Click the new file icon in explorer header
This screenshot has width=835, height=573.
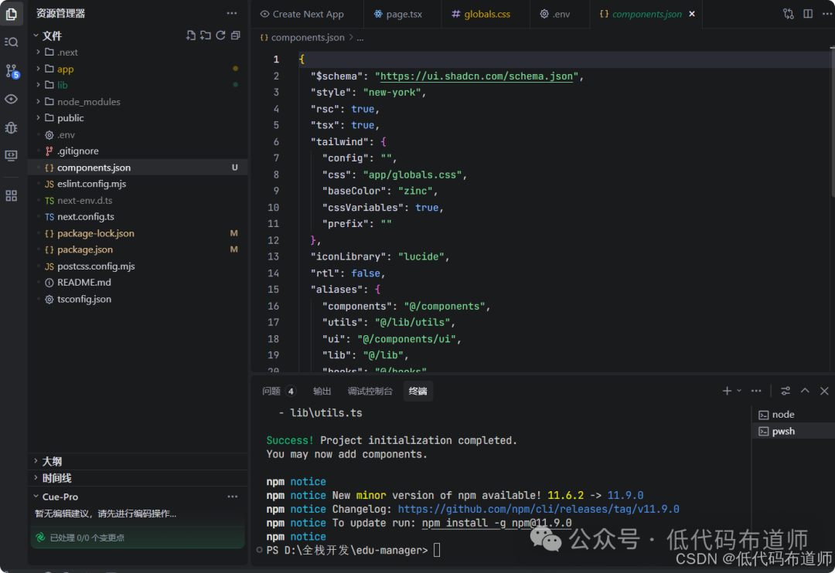click(x=191, y=36)
